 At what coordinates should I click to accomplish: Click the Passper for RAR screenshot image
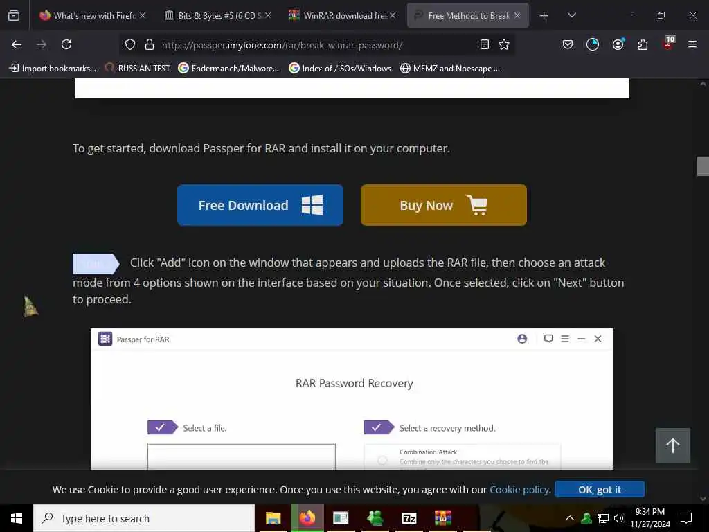(x=352, y=399)
